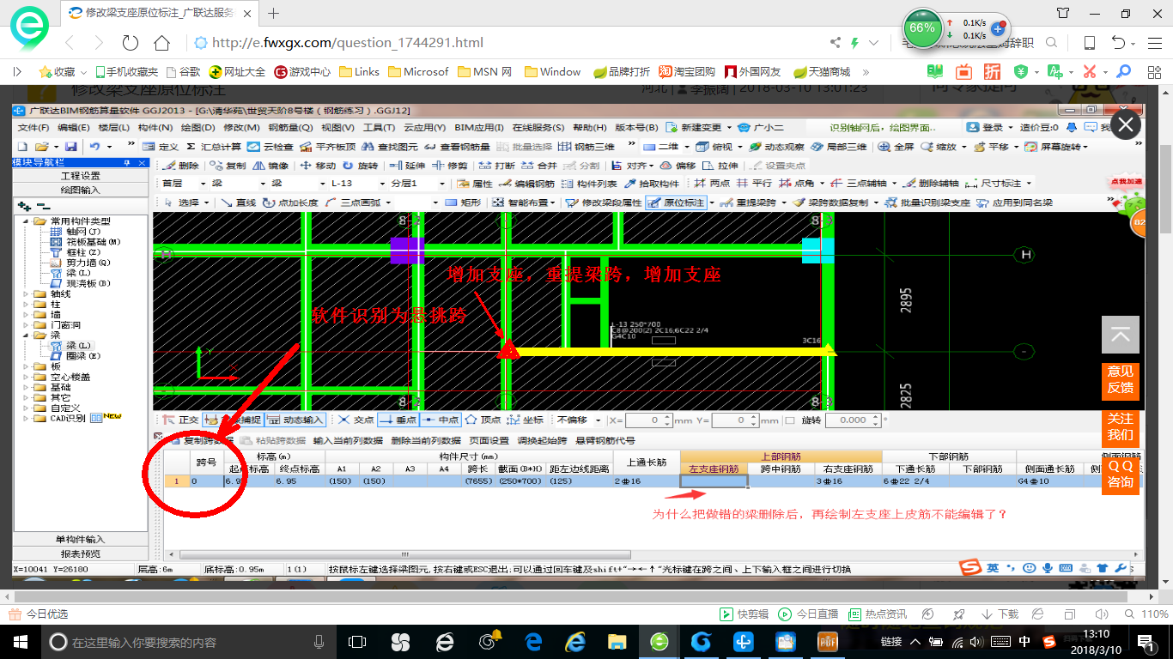Click the 打断 break tool
The image size is (1173, 659).
coord(496,166)
